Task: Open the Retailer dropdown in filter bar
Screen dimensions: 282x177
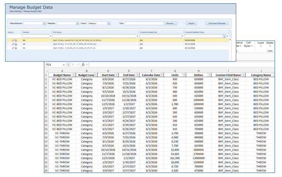Action: click(x=78, y=23)
